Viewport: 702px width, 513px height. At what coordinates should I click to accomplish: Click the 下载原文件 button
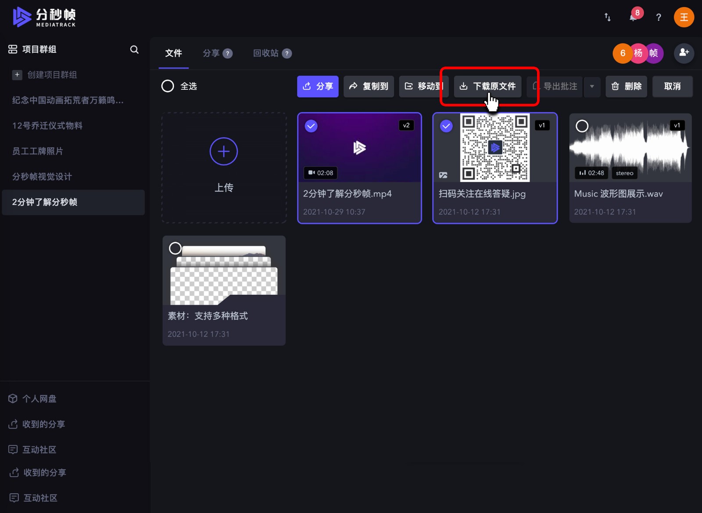point(488,86)
